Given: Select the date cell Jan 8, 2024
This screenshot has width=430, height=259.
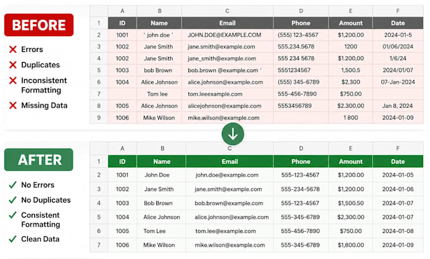Looking at the screenshot, I should (398, 106).
